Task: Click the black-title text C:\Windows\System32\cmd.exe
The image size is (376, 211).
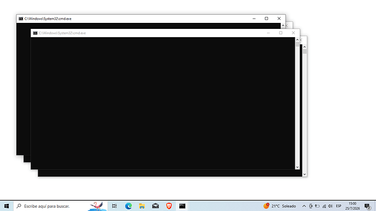Action: [48, 19]
